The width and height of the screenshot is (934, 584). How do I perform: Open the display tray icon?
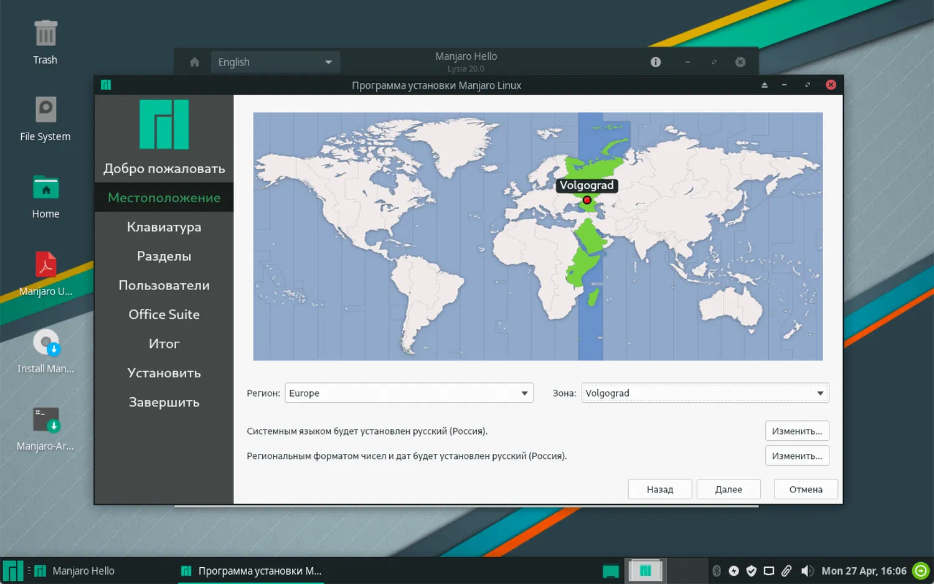[769, 570]
